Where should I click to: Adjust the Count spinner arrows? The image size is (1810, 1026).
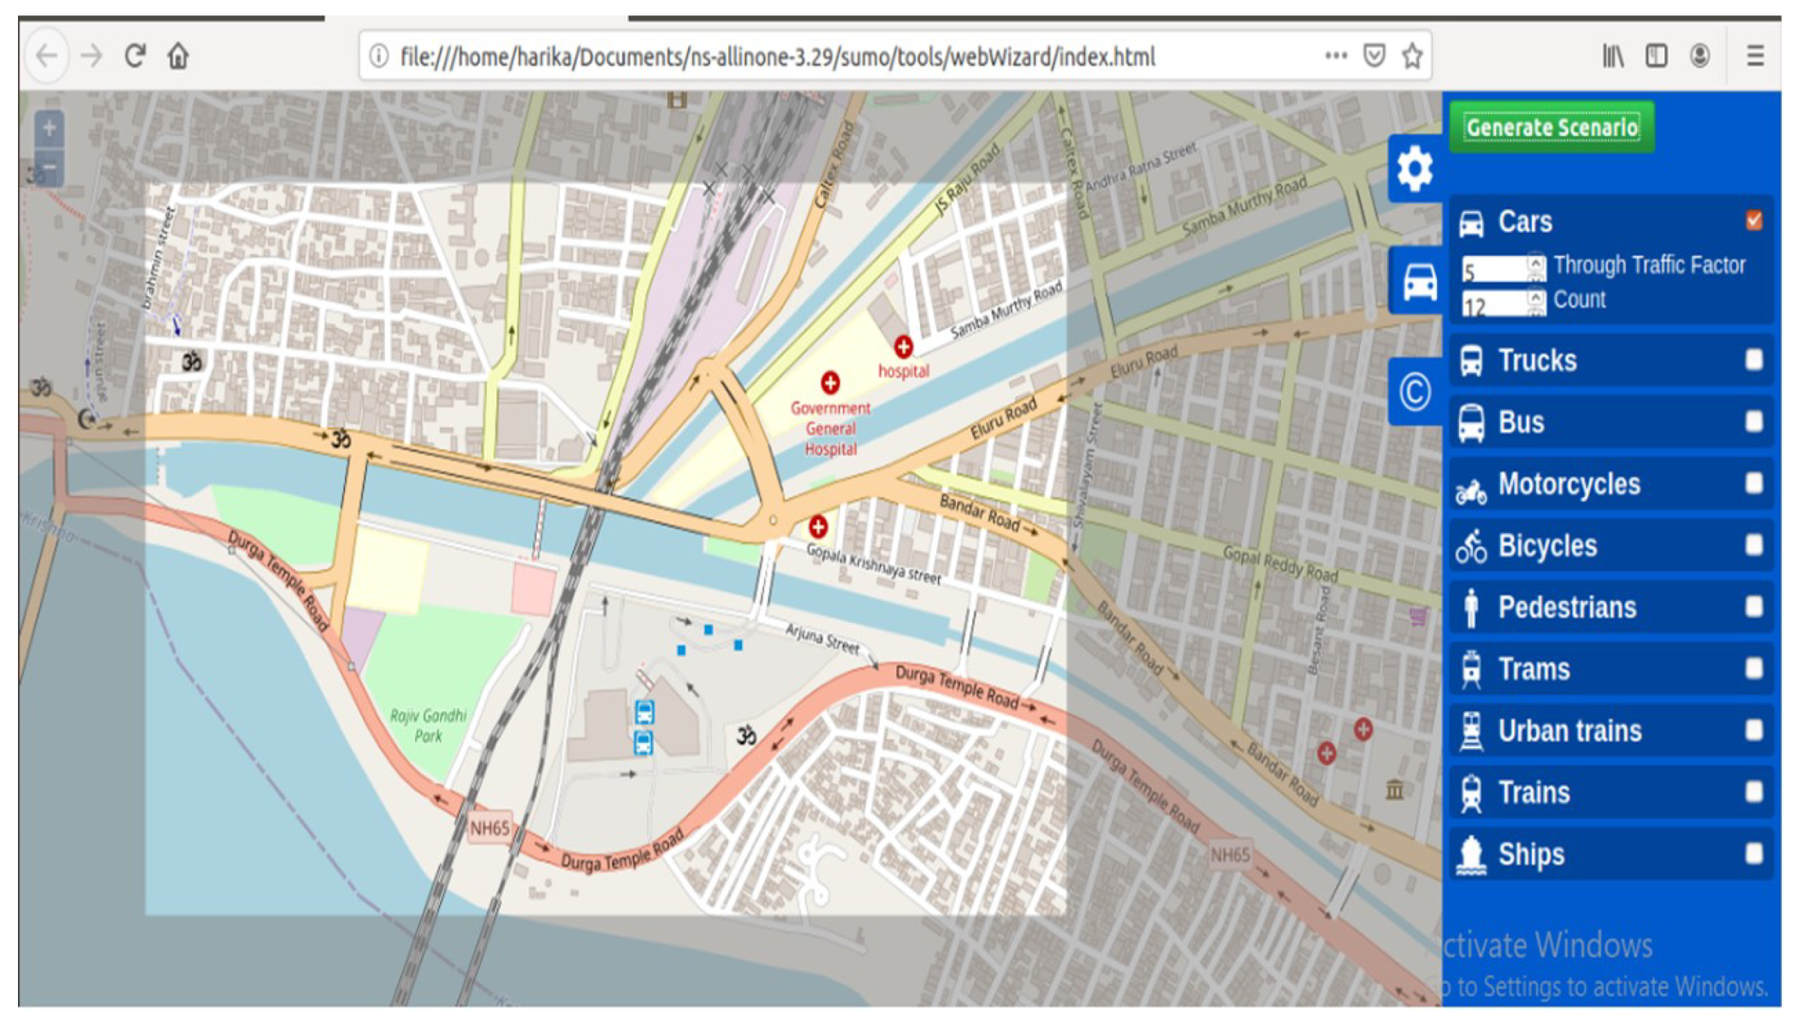click(1536, 302)
